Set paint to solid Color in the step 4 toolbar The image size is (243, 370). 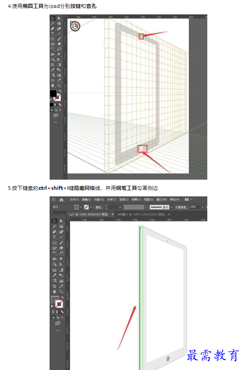tap(51, 104)
